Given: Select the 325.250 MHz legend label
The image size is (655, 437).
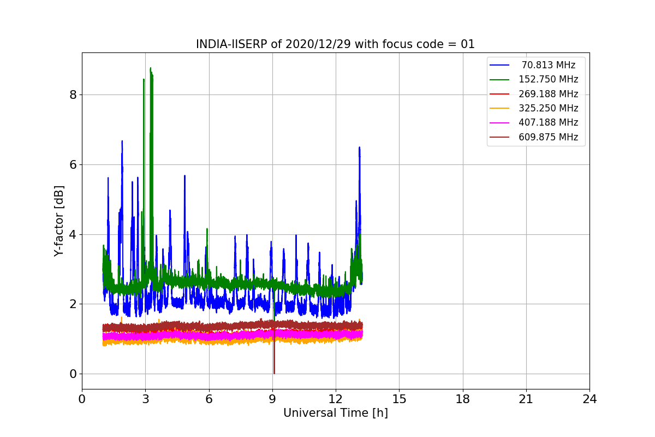Looking at the screenshot, I should click(548, 108).
